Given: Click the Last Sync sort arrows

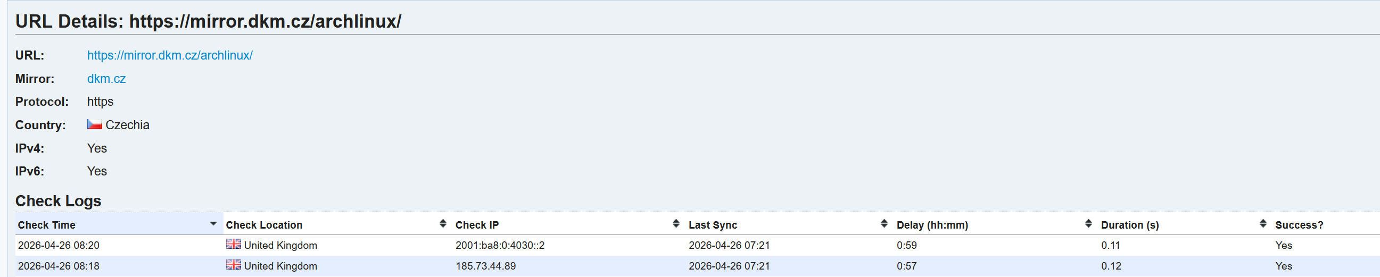Looking at the screenshot, I should [883, 224].
